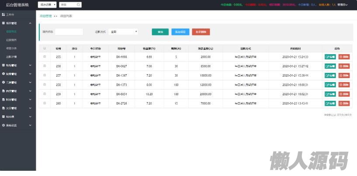Select 项目分类 in the sidebar submenu
This screenshot has height=176, width=357.
point(11,48)
